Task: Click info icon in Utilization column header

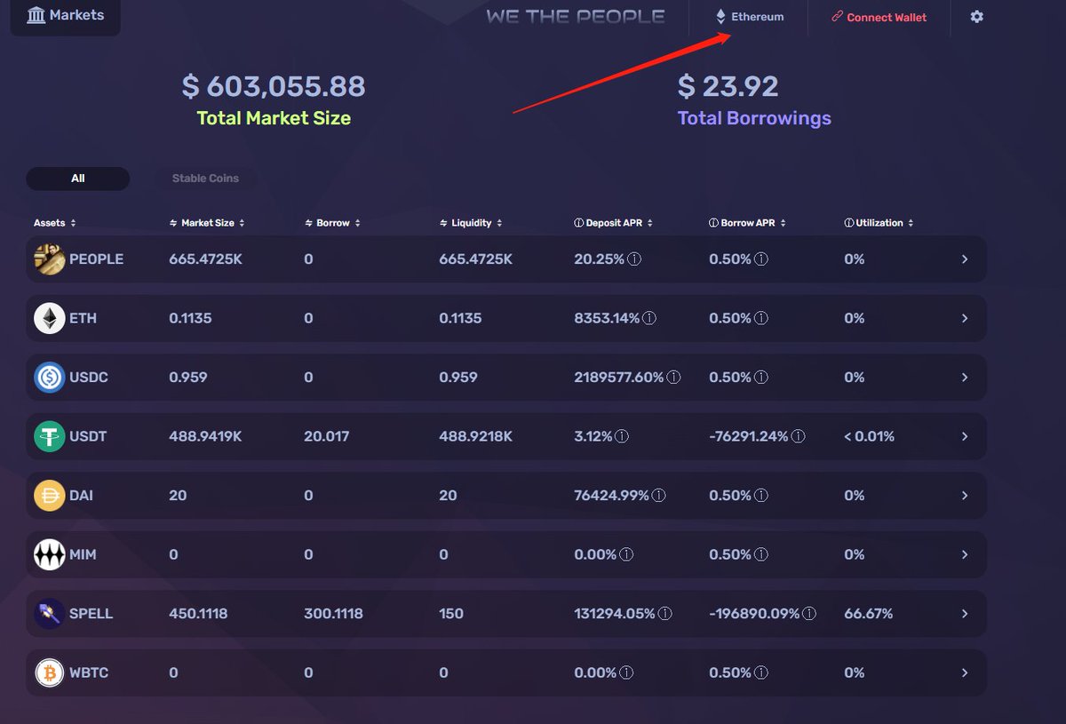Action: tap(848, 223)
